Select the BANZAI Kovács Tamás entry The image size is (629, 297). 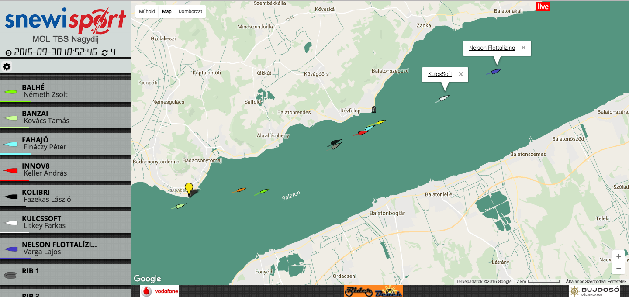pyautogui.click(x=66, y=117)
